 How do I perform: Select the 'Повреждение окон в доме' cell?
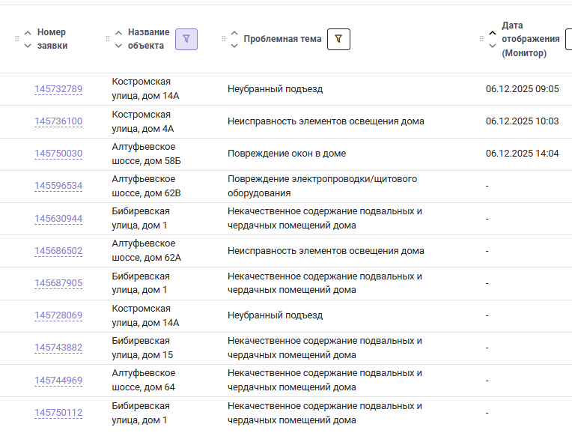[287, 154]
